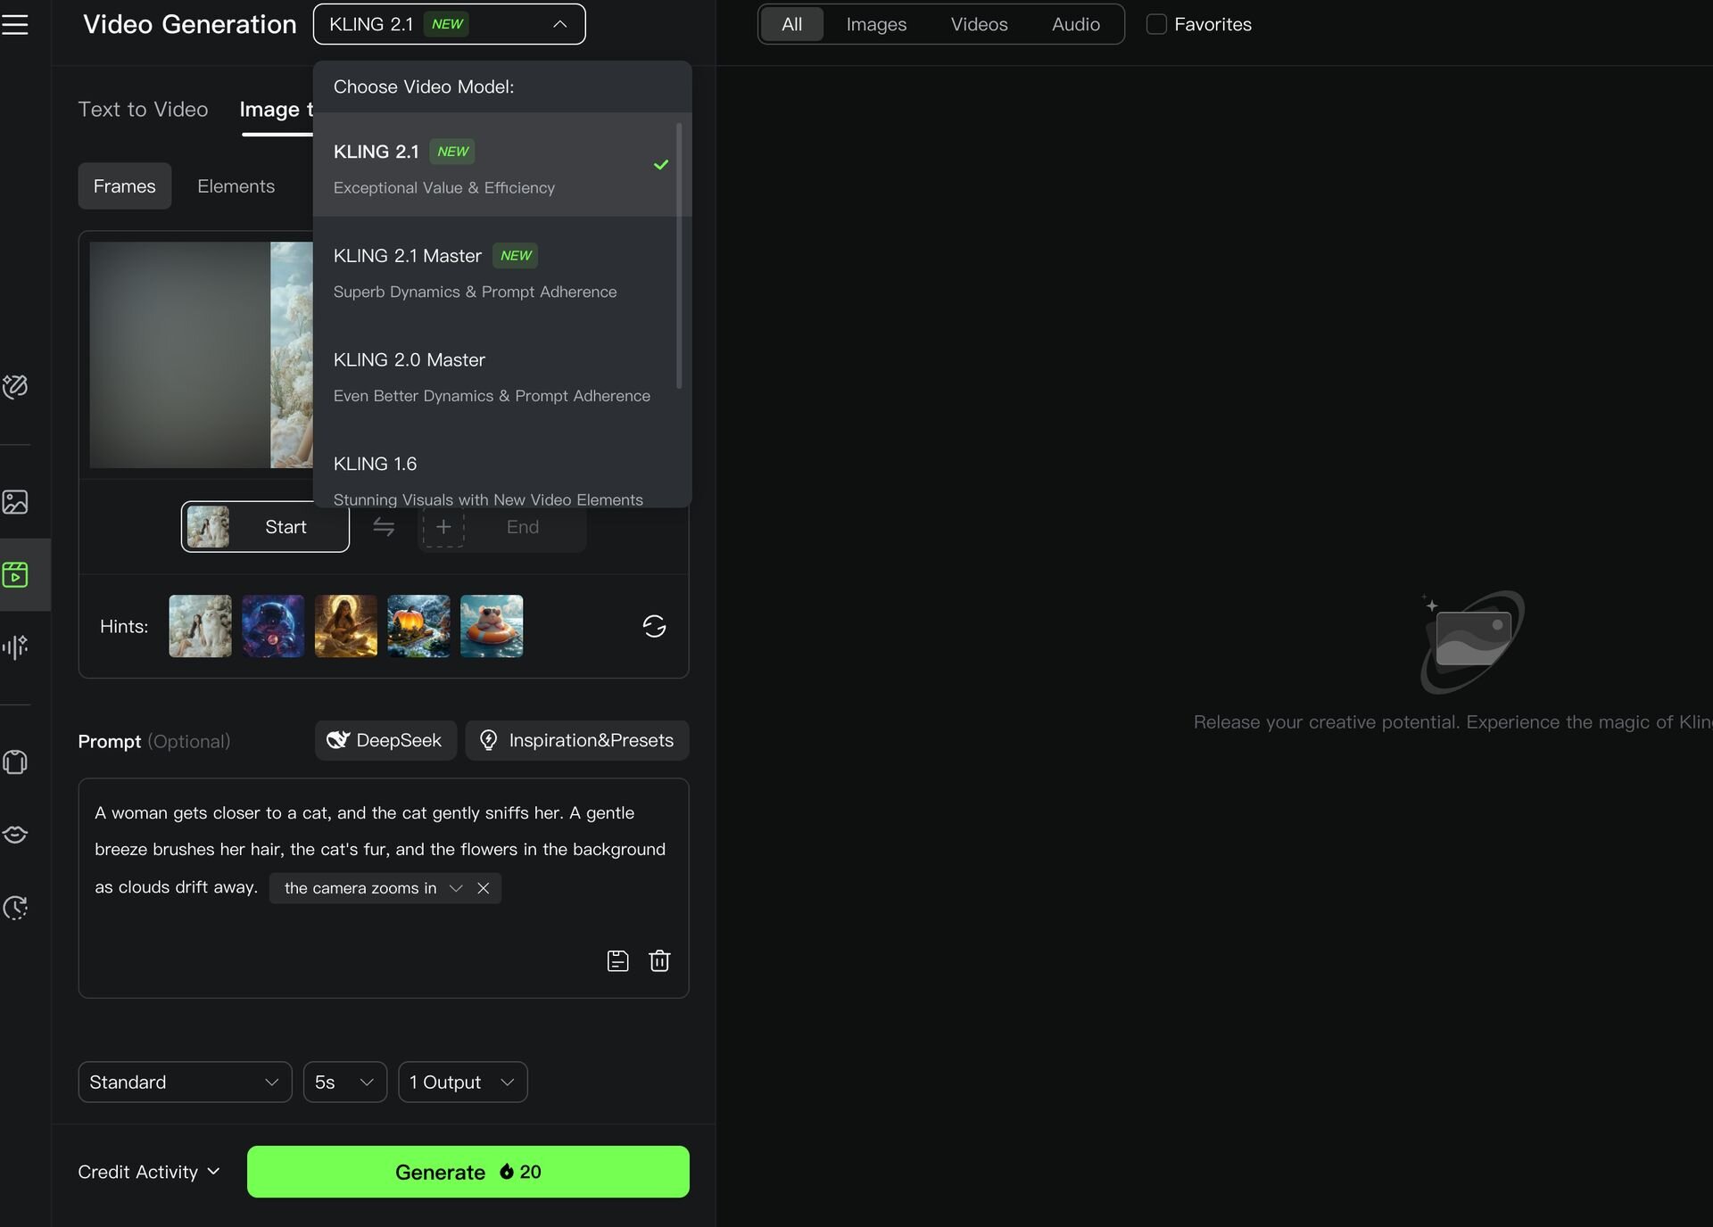The image size is (1713, 1227).
Task: Select the Frames tab
Action: click(x=125, y=186)
